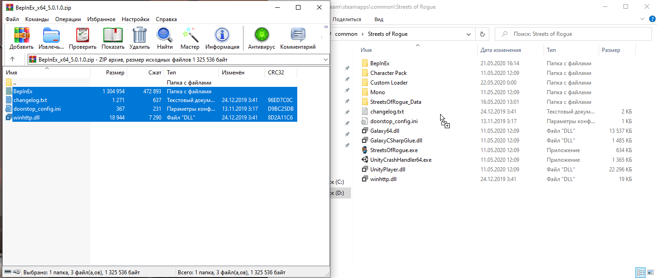Open the Настройки menu
Screen dimensions: 657x278
click(x=136, y=19)
